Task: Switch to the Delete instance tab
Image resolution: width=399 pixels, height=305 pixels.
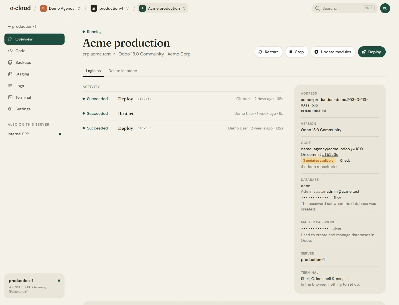Action: [123, 71]
